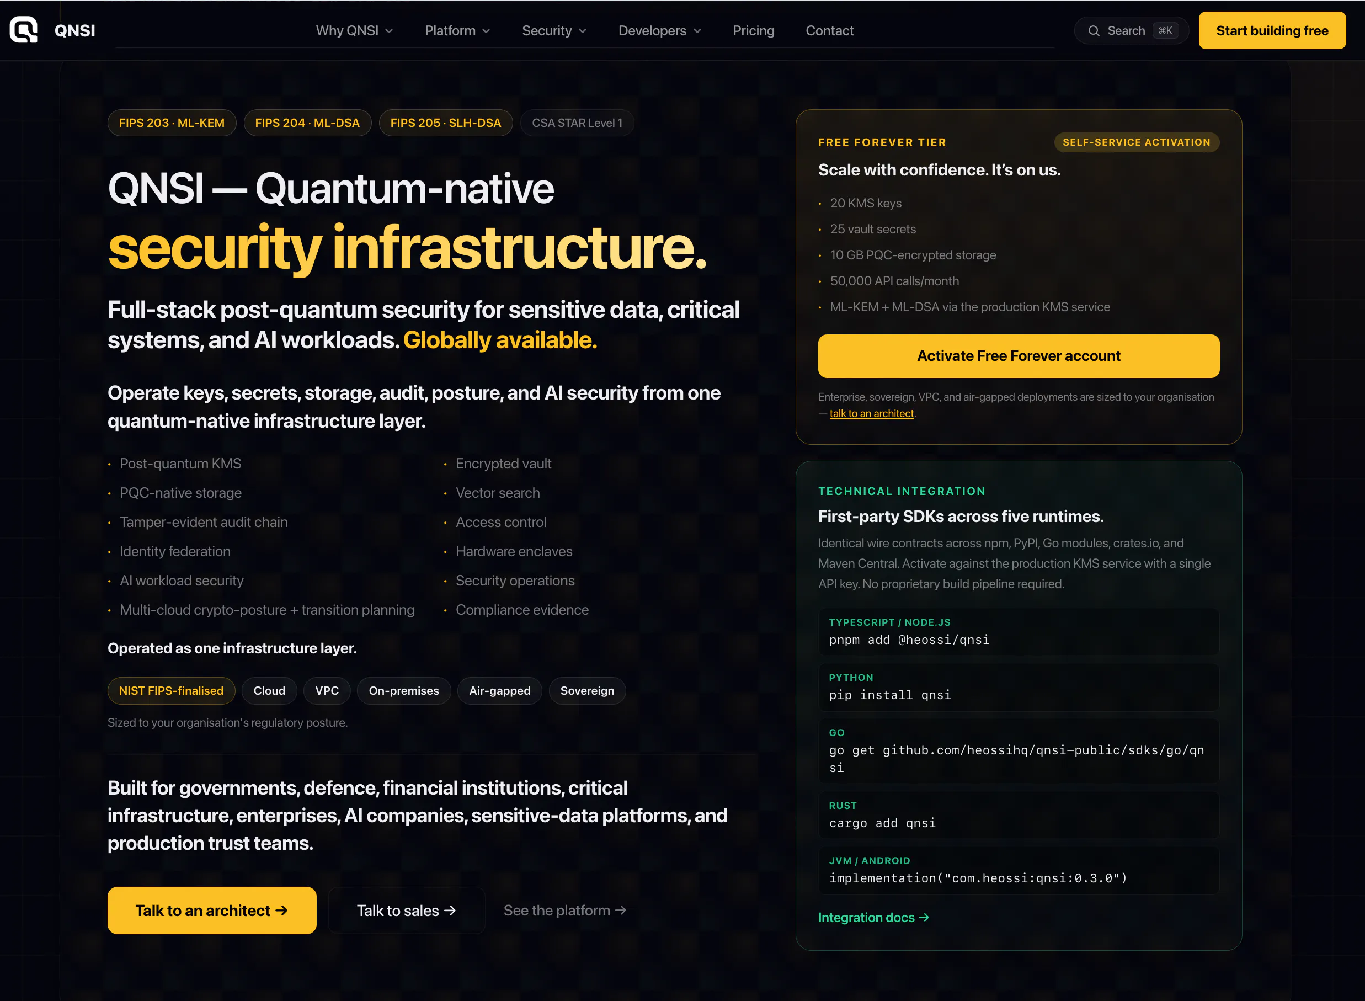Open the Pricing page
Viewport: 1365px width, 1001px height.
[x=753, y=31]
